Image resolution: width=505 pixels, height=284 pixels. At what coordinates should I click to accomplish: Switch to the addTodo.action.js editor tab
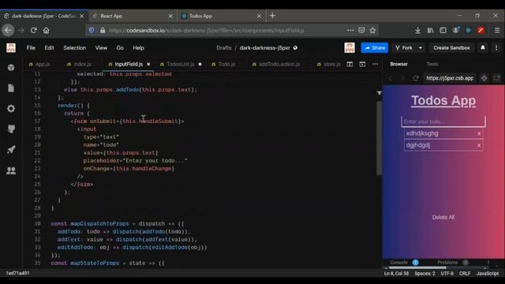[276, 64]
